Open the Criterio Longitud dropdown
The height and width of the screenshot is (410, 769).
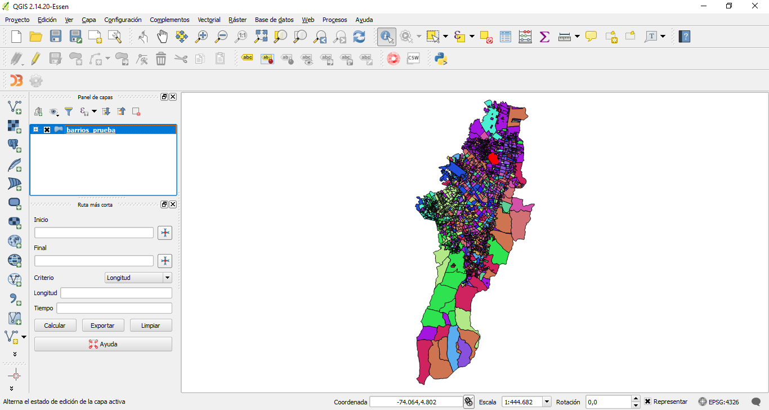coord(167,277)
